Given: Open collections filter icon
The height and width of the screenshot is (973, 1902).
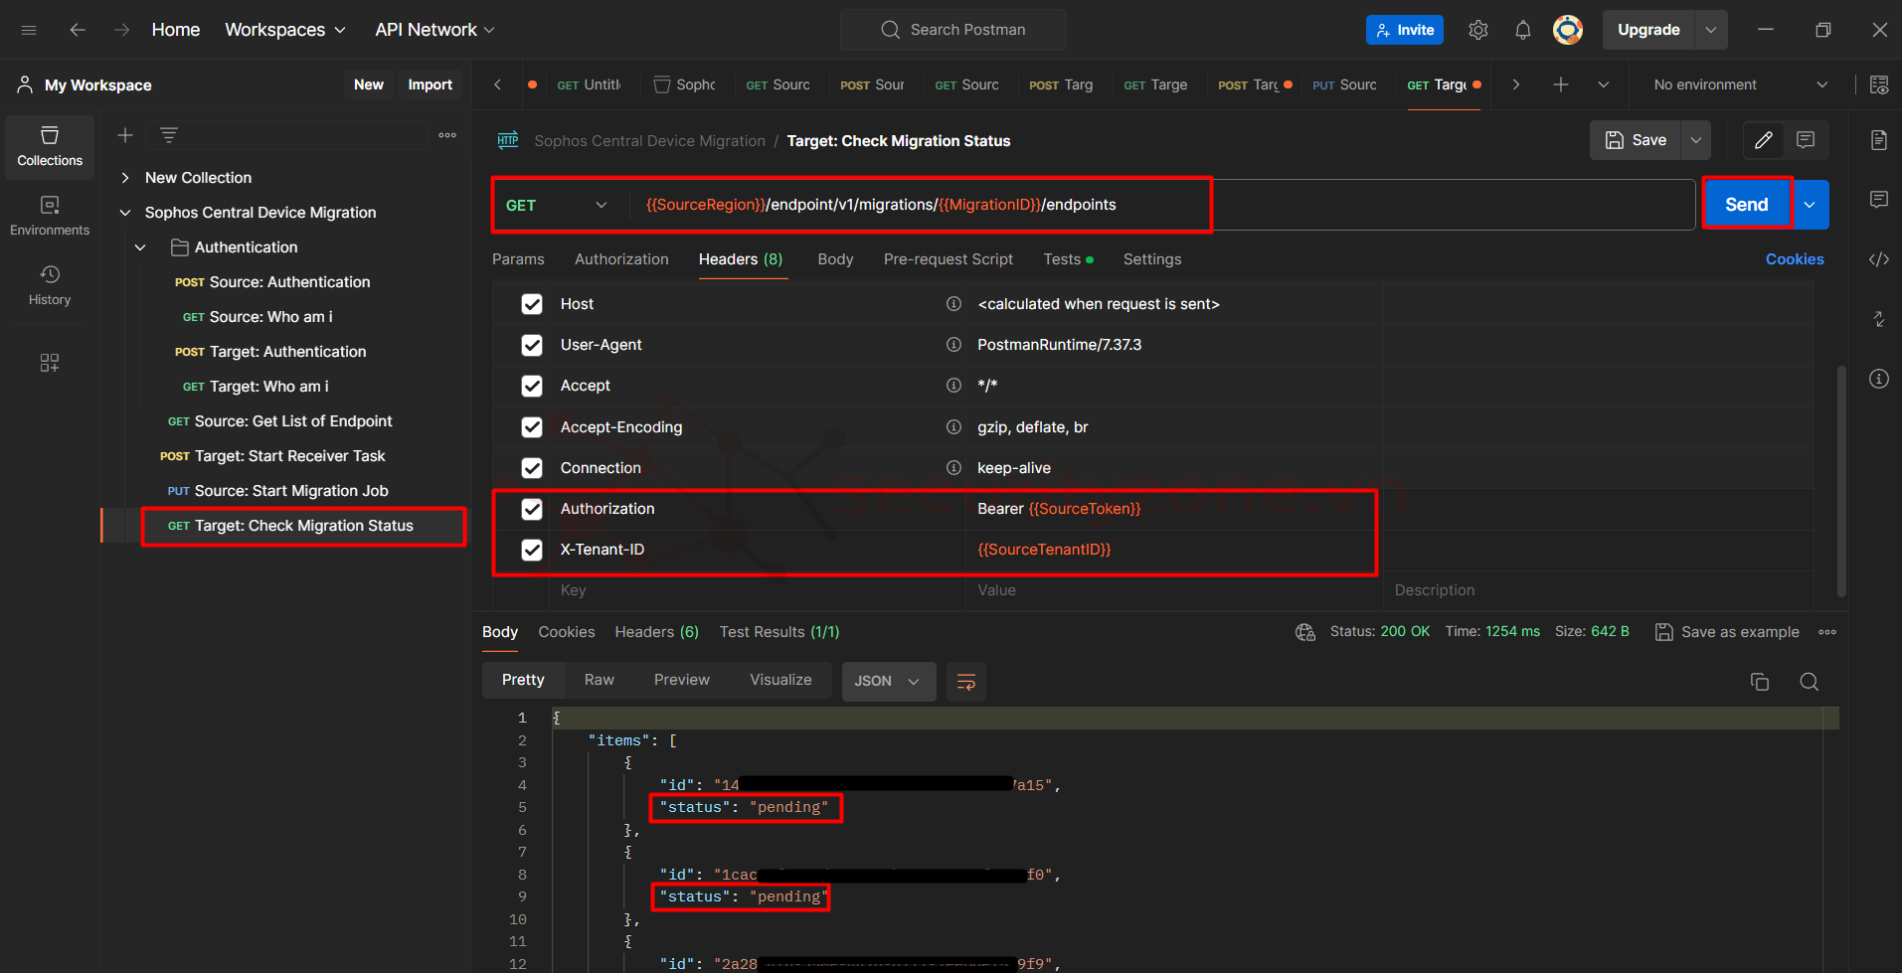Looking at the screenshot, I should [169, 135].
